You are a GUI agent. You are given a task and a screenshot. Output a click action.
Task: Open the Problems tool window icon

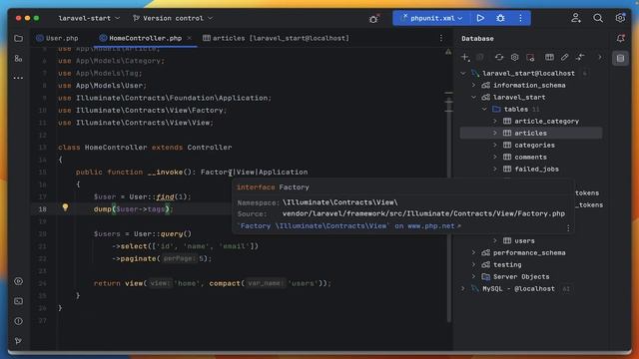coord(18,321)
